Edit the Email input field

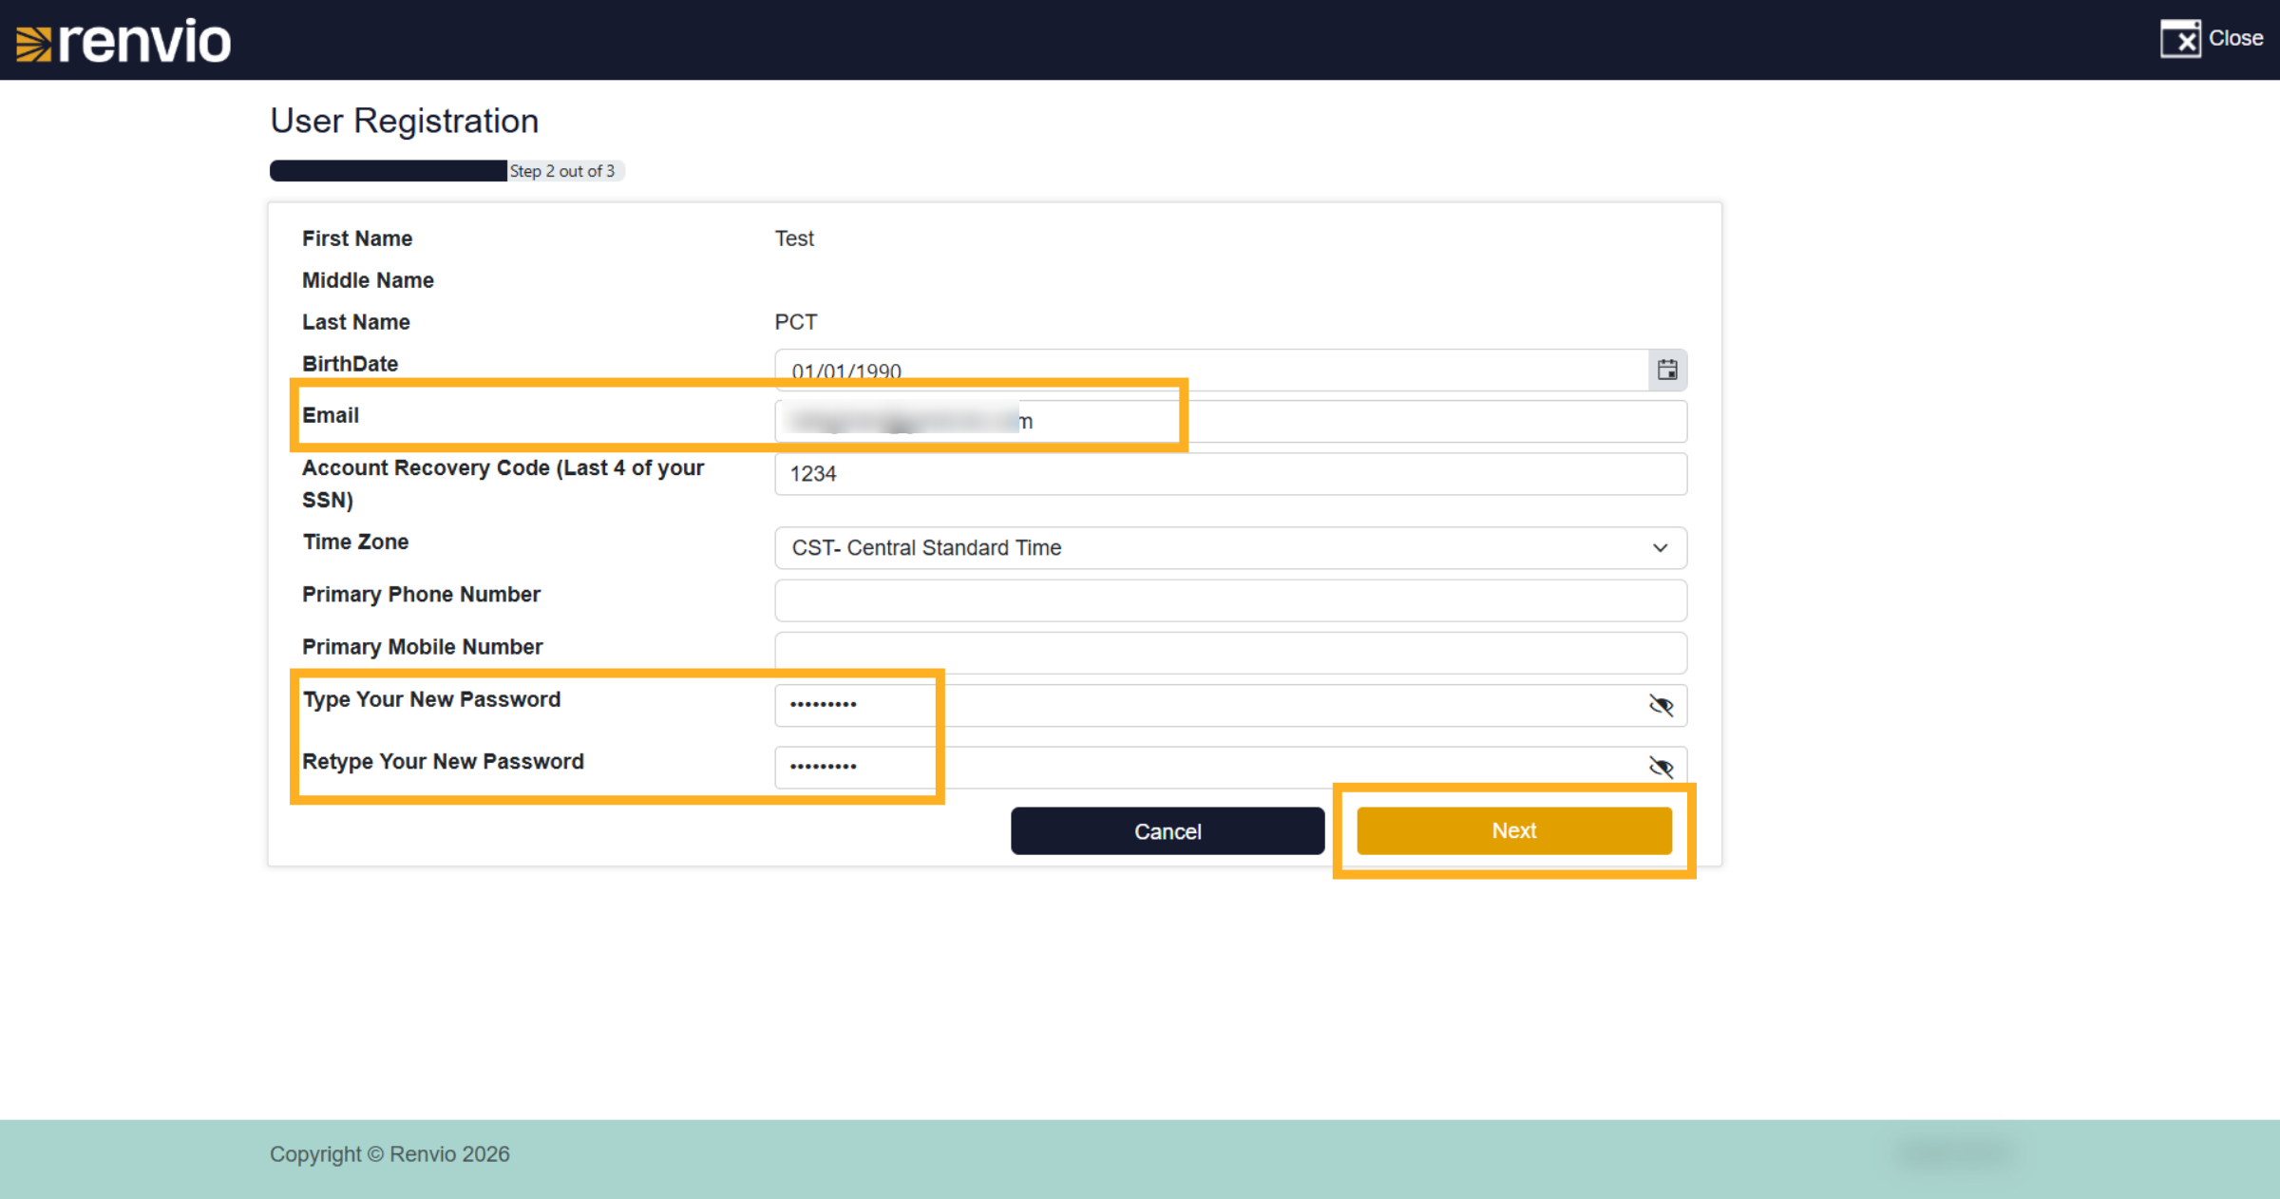(x=1230, y=421)
